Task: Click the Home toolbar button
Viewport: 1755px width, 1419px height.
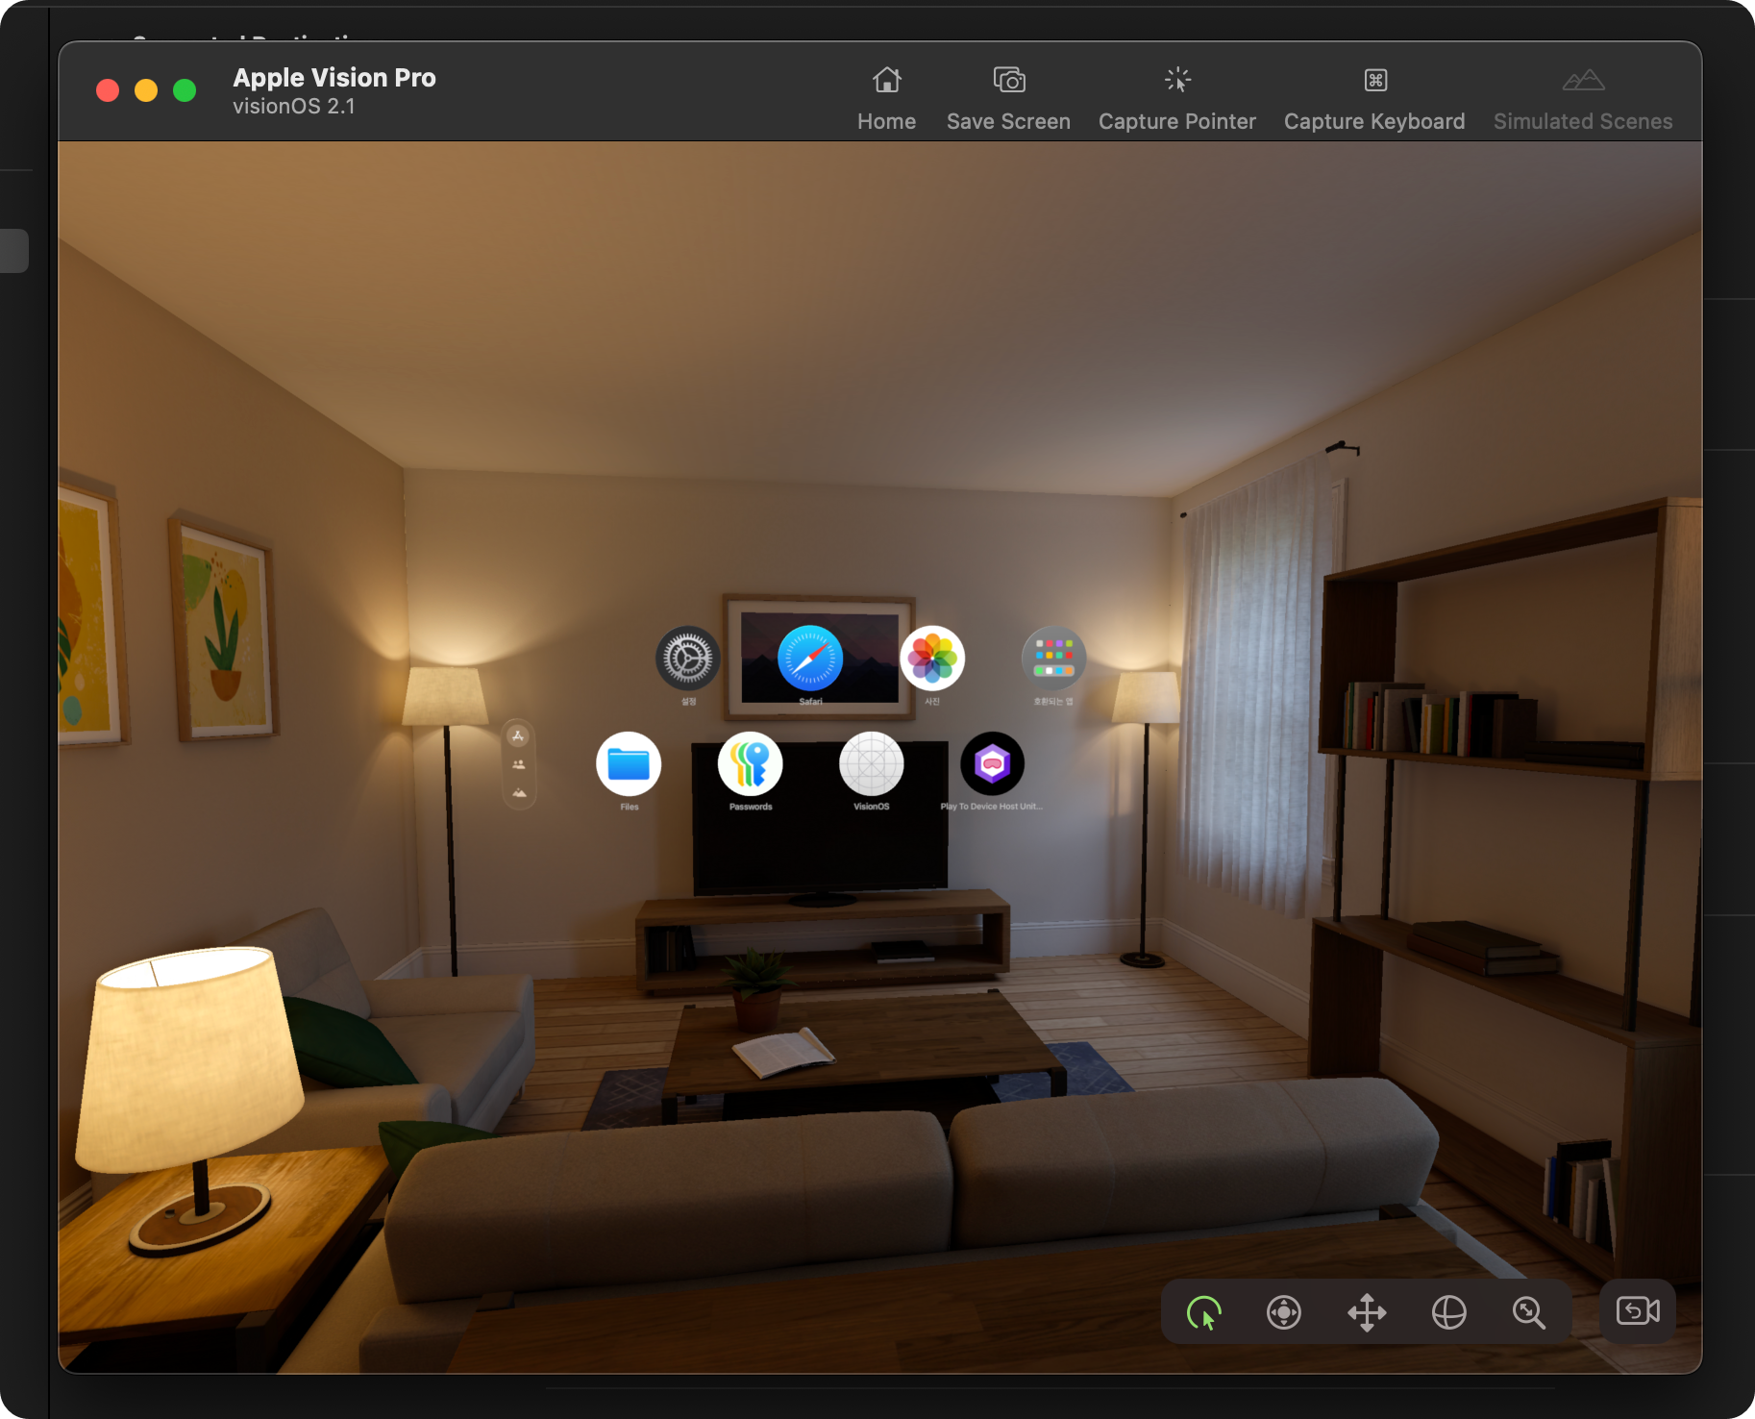Action: pos(886,99)
